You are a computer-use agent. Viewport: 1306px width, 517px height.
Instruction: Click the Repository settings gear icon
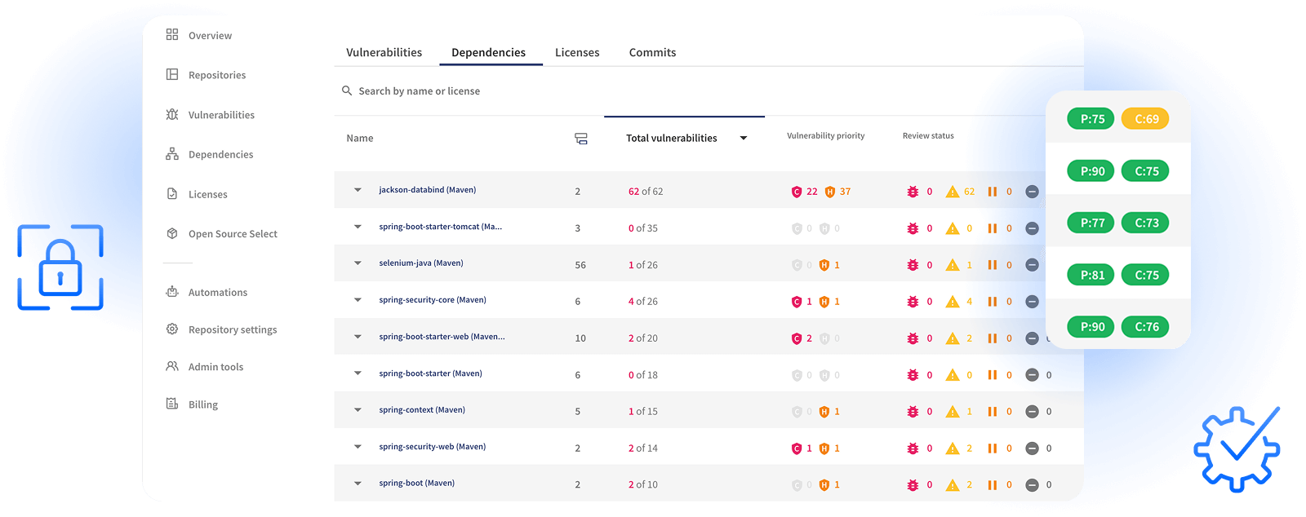(172, 329)
